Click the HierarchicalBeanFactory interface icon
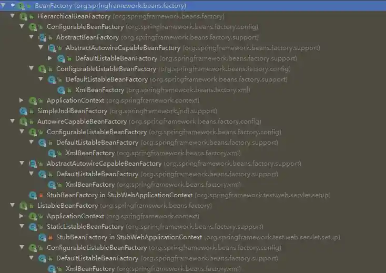 pos(23,16)
